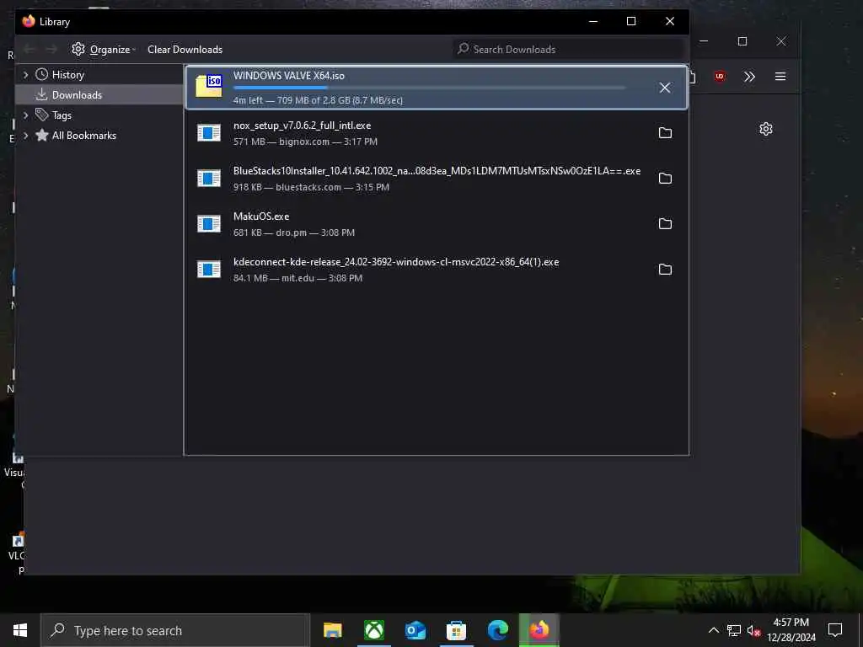Click the '681 KB — dro.pm' details line
Viewport: 863px width, 647px height.
tap(294, 233)
